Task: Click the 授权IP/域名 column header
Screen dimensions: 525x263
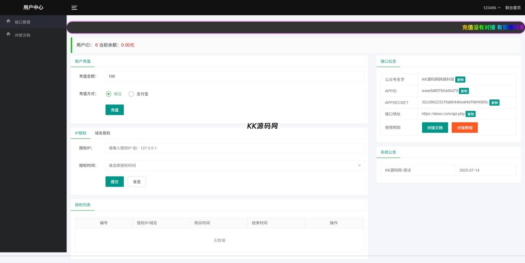Action: 161,223
